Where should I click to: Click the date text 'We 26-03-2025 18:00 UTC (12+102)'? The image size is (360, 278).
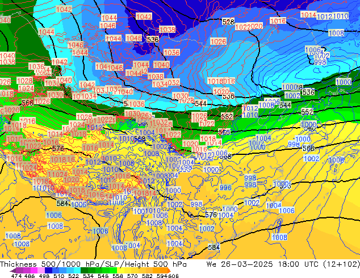click(x=283, y=264)
